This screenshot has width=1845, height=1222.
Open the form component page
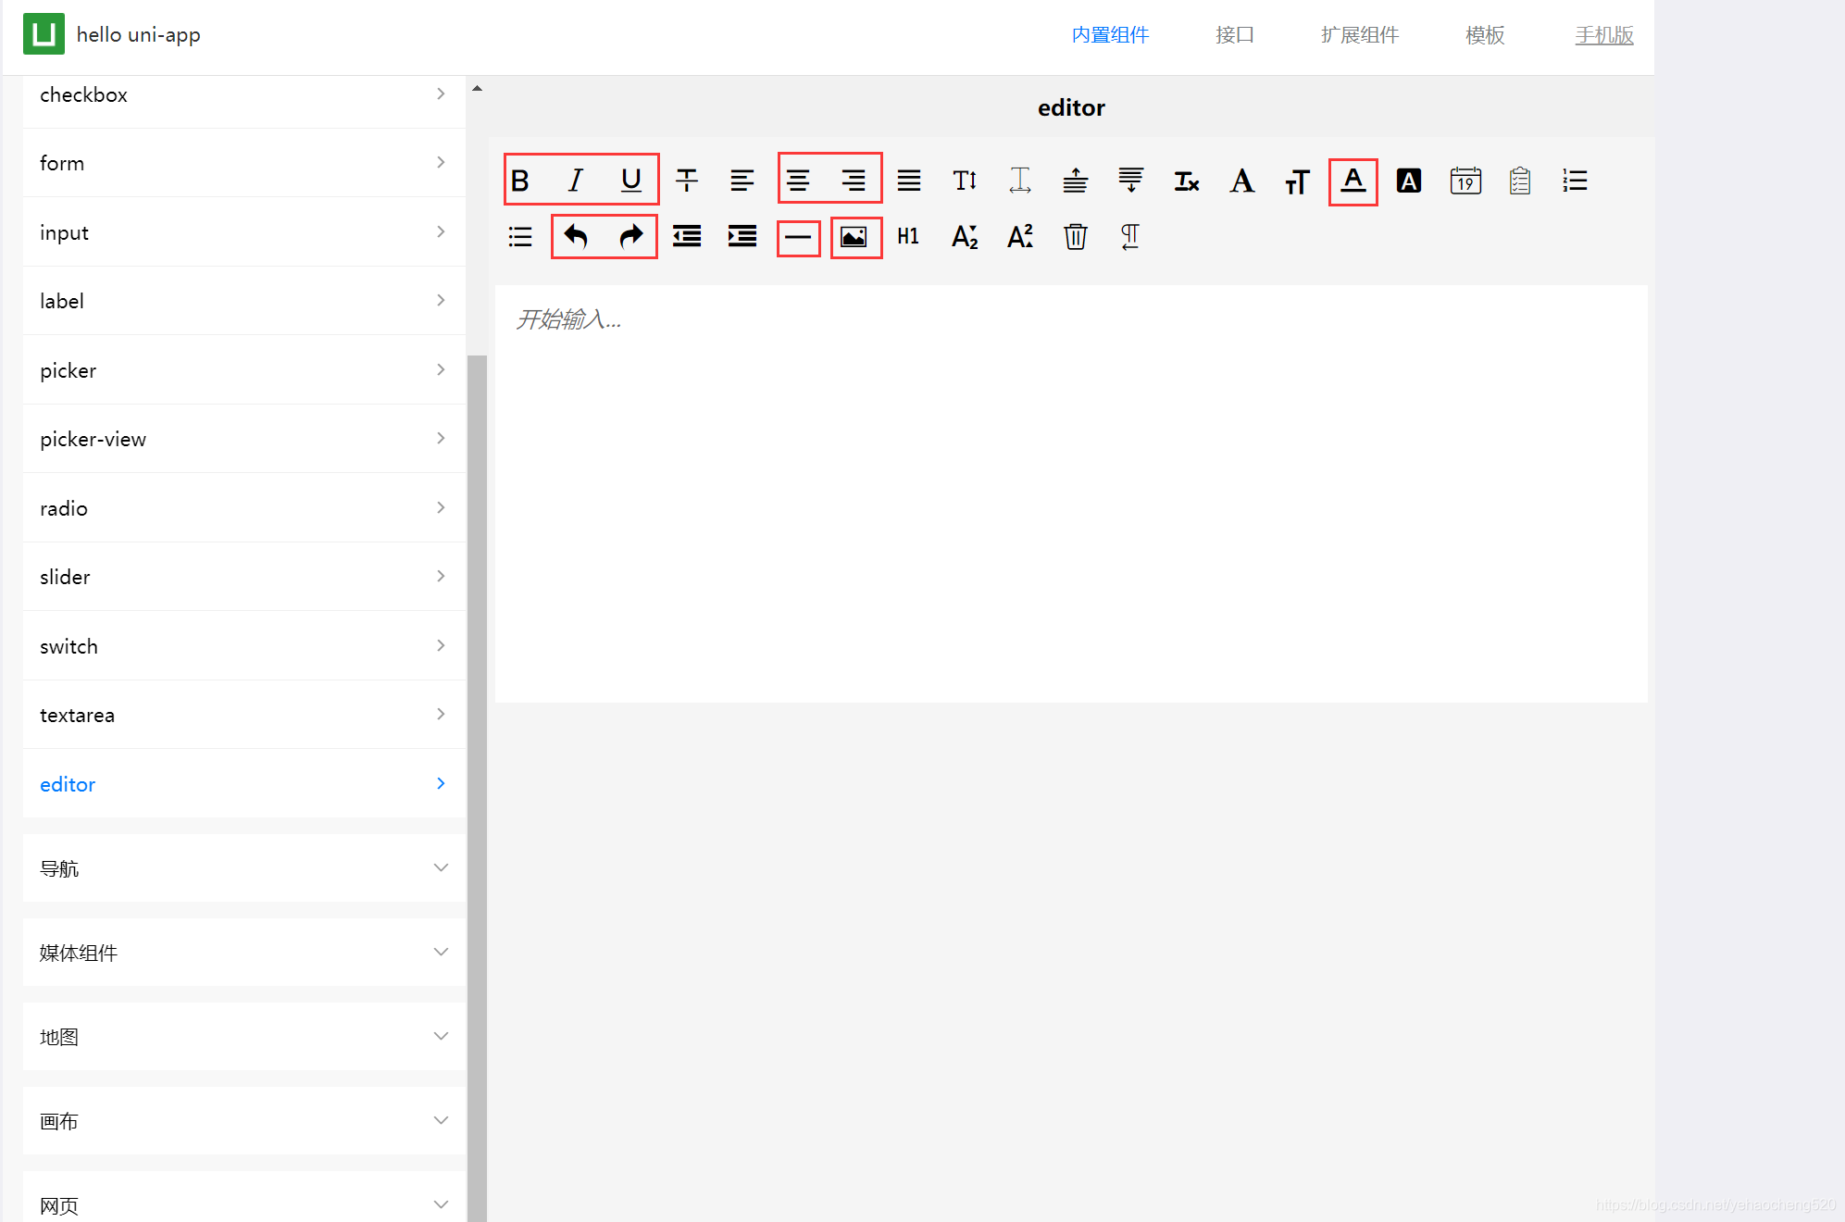pyautogui.click(x=244, y=163)
